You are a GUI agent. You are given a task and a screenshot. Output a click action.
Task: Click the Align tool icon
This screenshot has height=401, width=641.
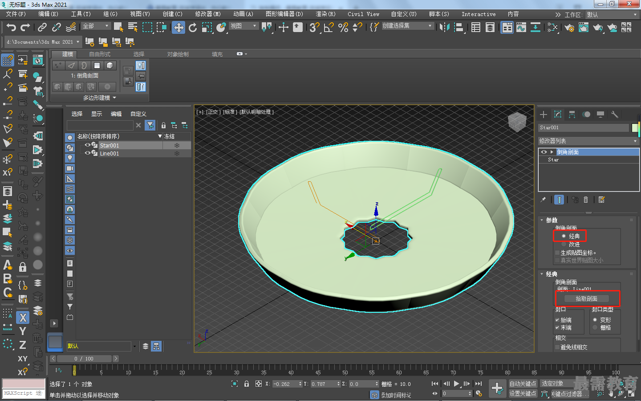[x=458, y=28]
